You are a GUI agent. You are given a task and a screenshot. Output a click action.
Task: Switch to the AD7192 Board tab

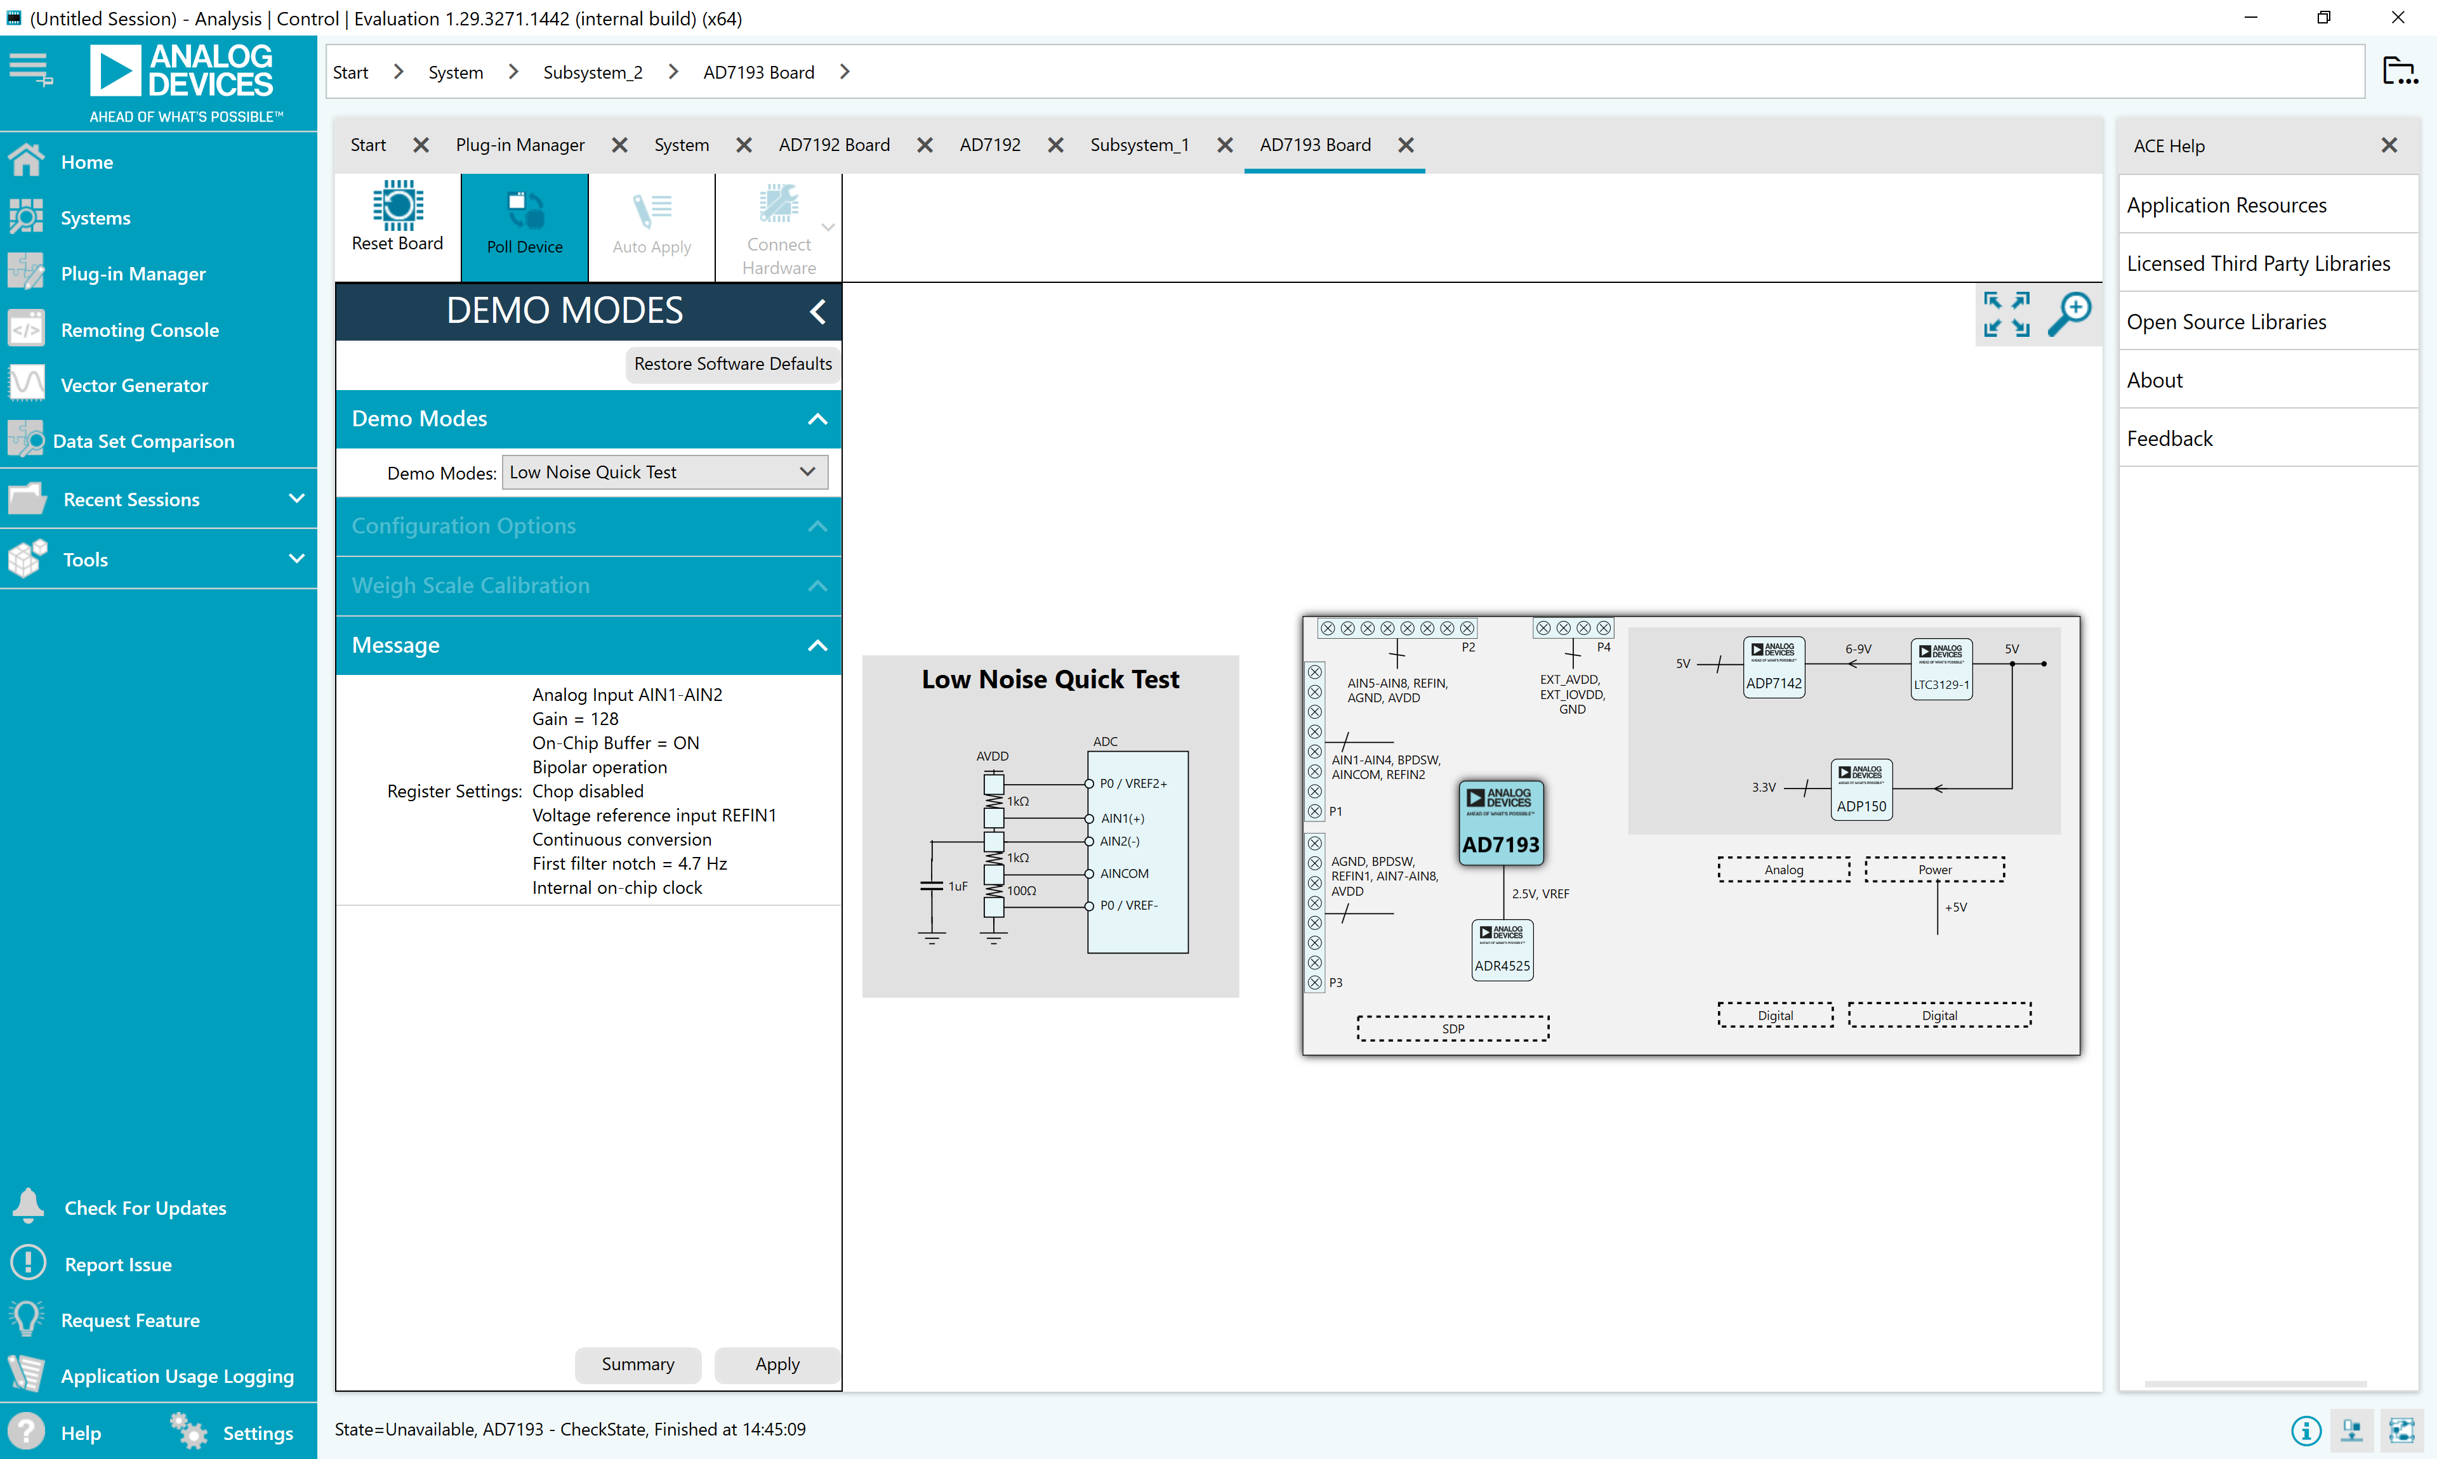[x=834, y=145]
